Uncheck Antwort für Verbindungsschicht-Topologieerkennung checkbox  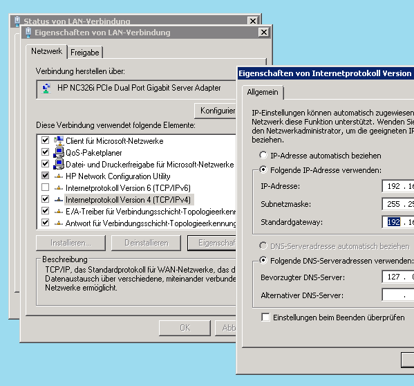point(46,223)
